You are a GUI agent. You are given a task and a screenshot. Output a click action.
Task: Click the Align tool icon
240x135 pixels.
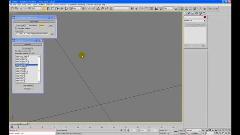(137, 9)
